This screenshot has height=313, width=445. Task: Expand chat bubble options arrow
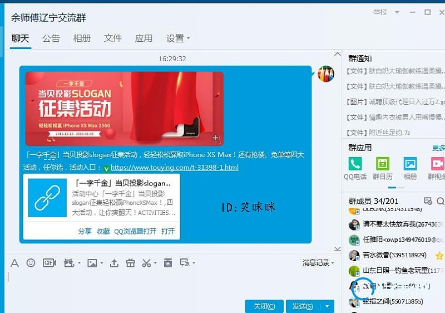tap(194, 262)
